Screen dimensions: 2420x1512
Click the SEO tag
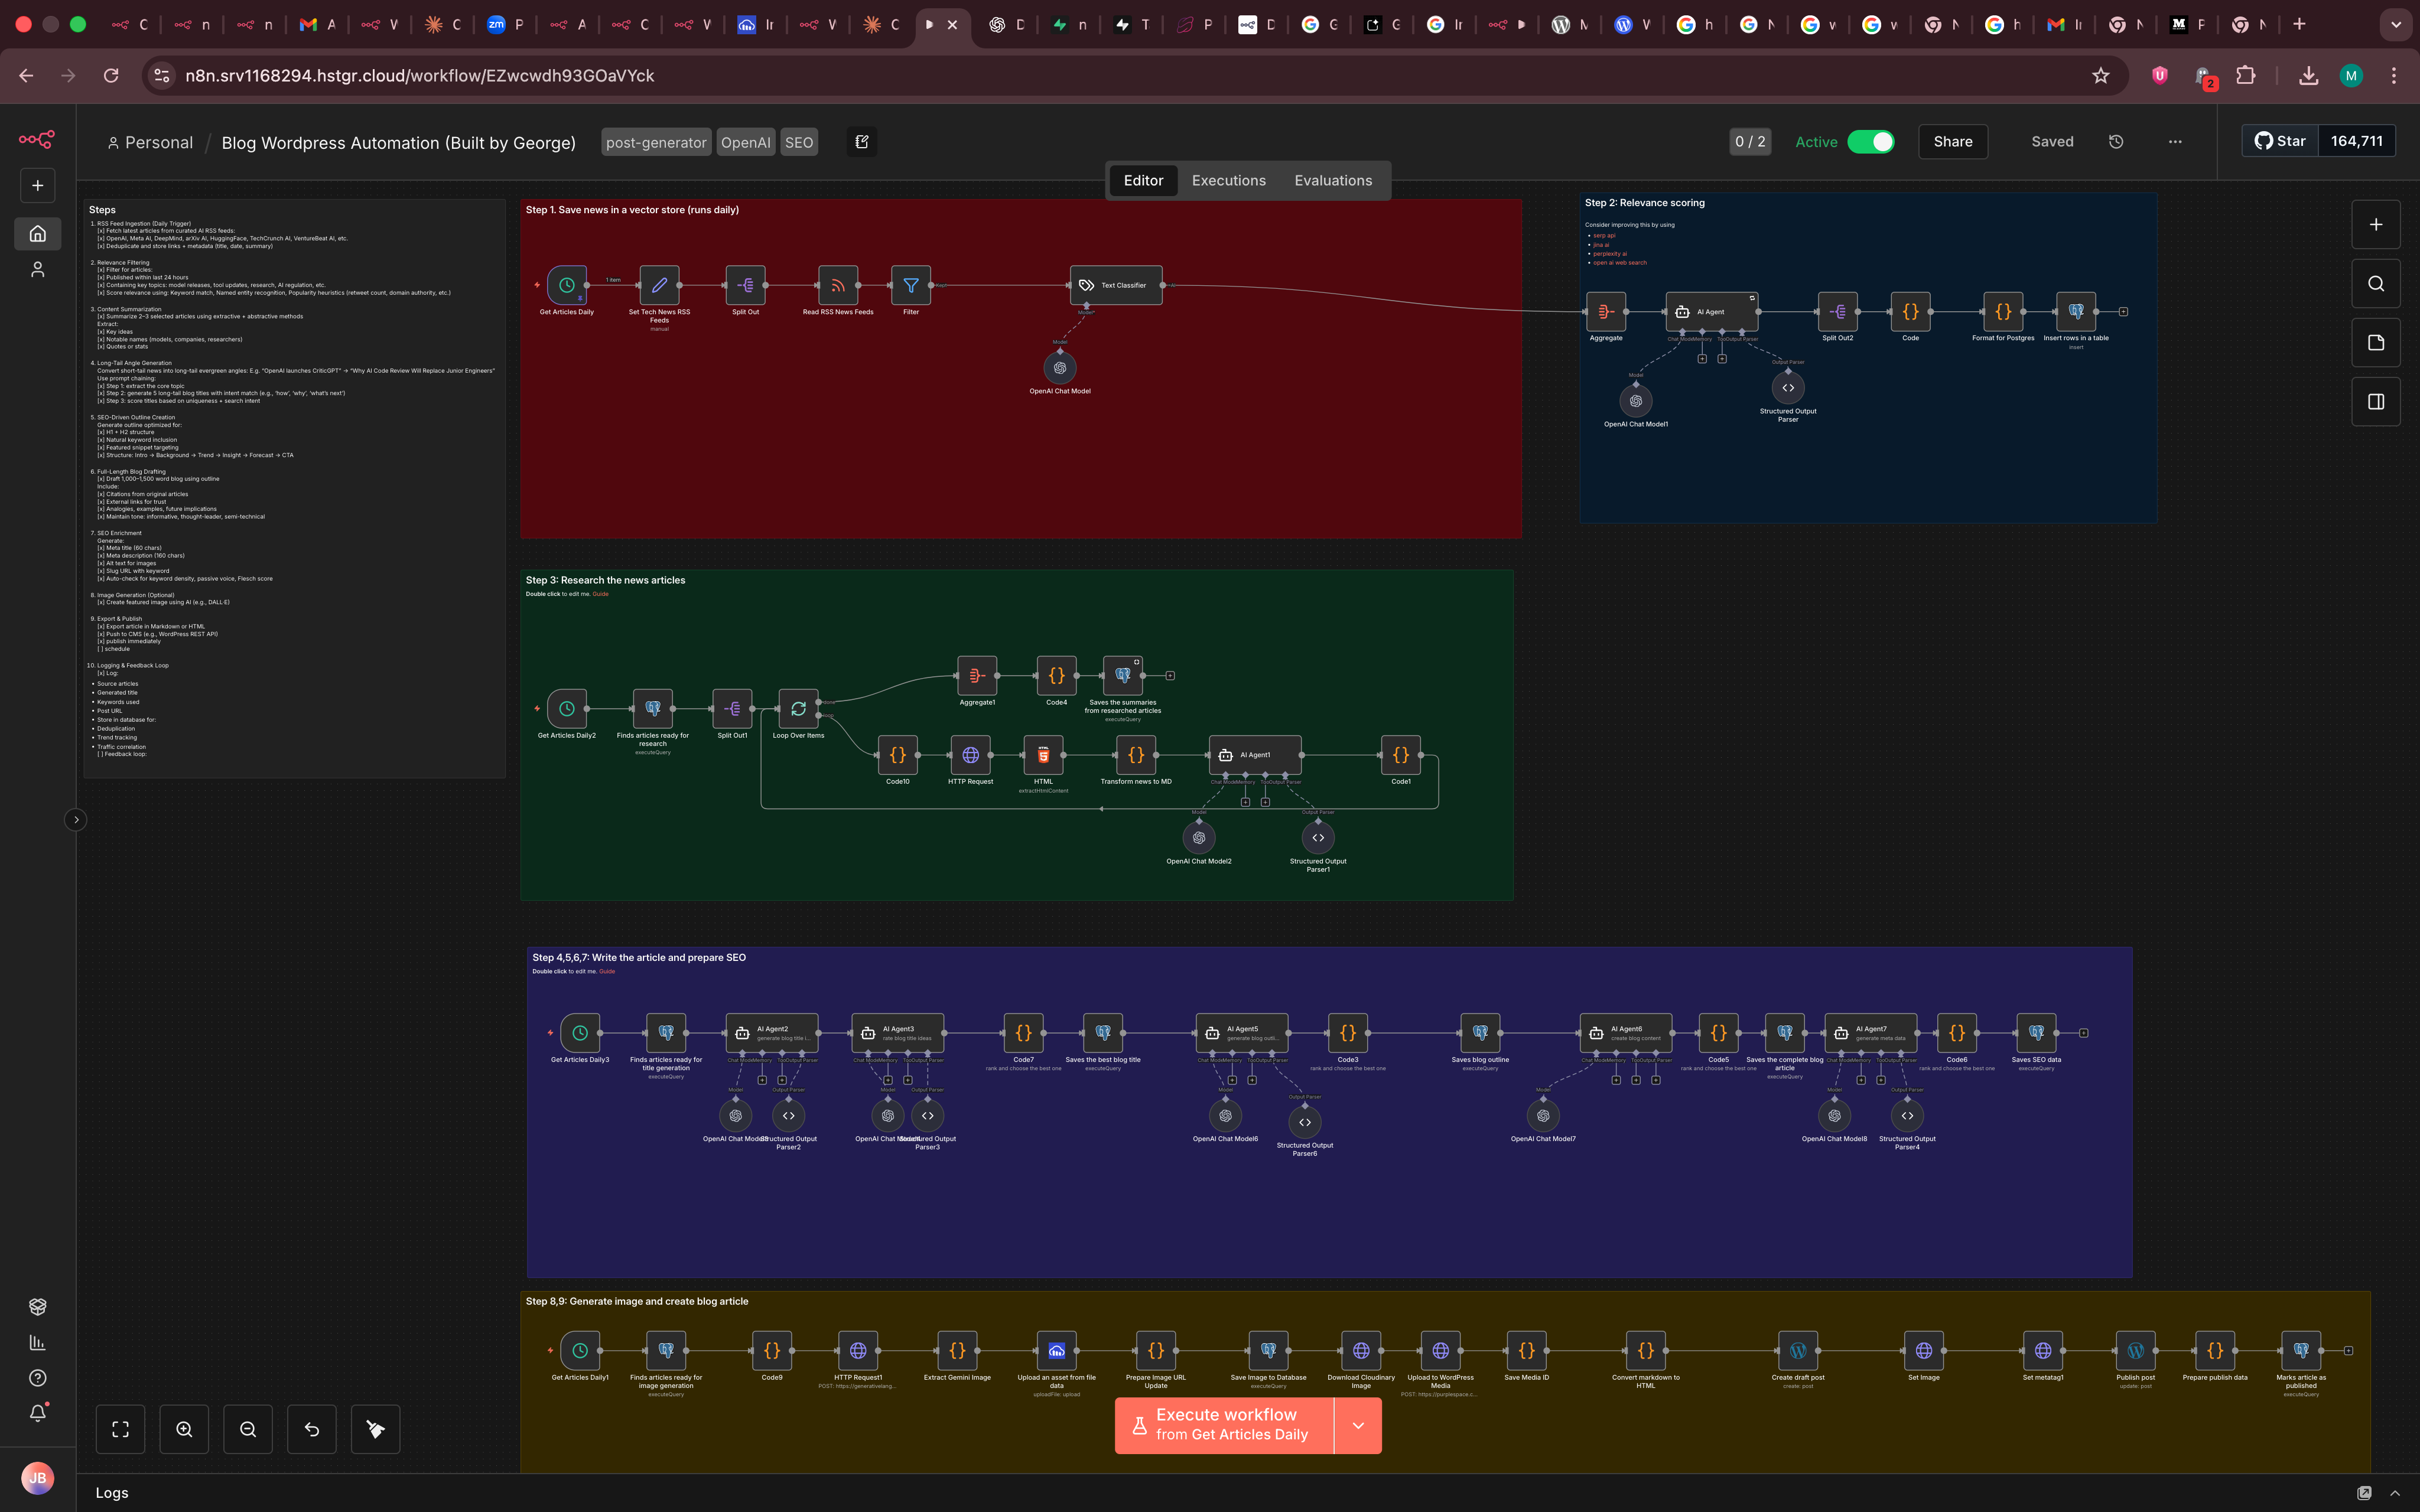799,142
